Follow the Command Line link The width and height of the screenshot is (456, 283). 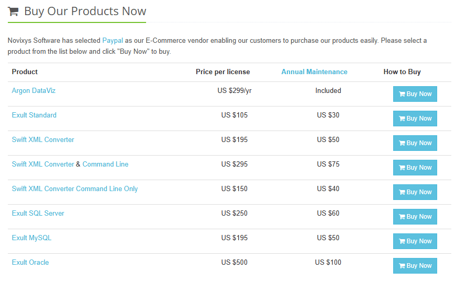coord(105,164)
